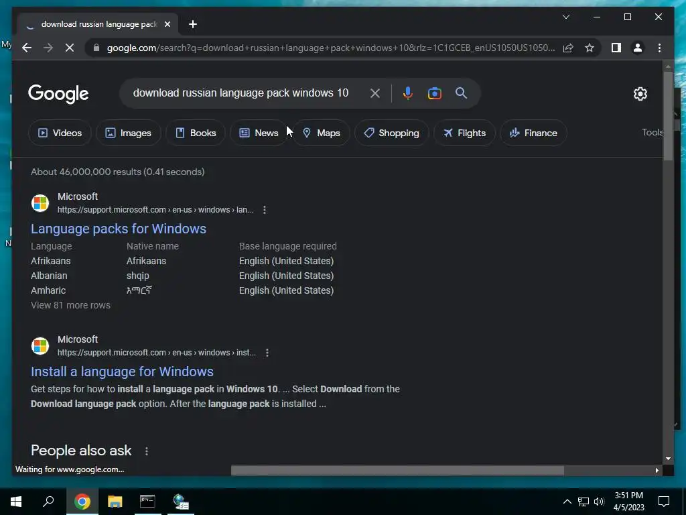Filter results by Flights
Image resolution: width=686 pixels, height=515 pixels.
coord(464,133)
